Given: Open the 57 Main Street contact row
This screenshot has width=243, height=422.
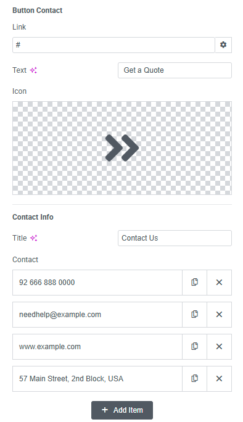Looking at the screenshot, I should tap(97, 378).
